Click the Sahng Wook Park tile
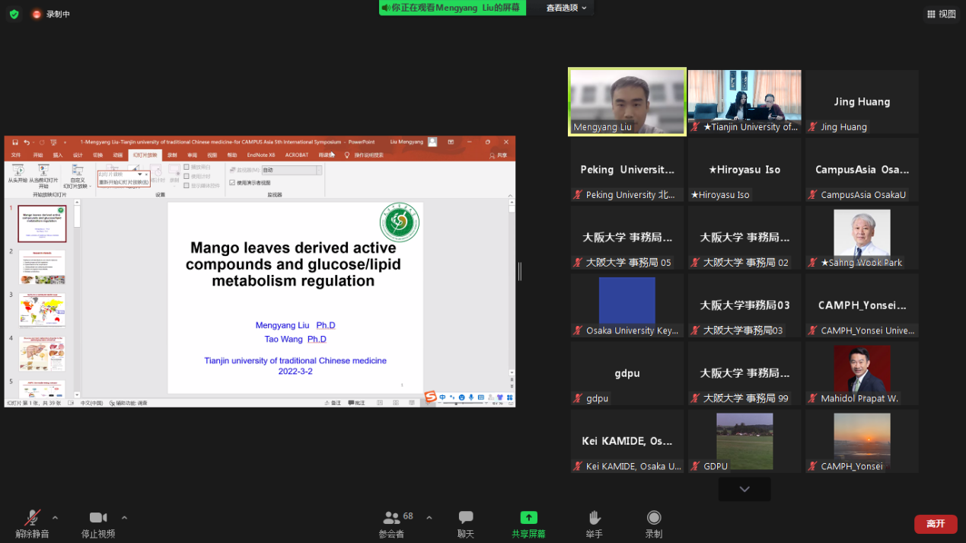The height and width of the screenshot is (543, 966). tap(862, 238)
